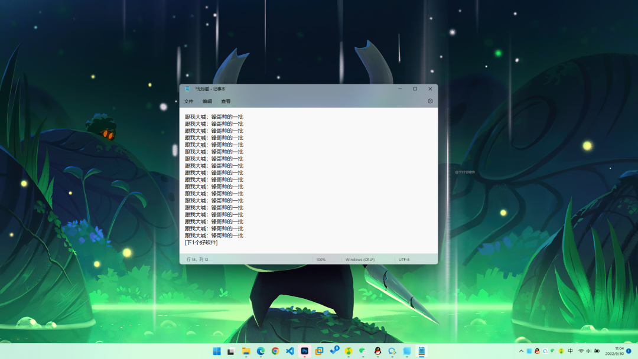The height and width of the screenshot is (359, 638).
Task: Open Visual Studio Code from the taskbar
Action: pyautogui.click(x=289, y=351)
